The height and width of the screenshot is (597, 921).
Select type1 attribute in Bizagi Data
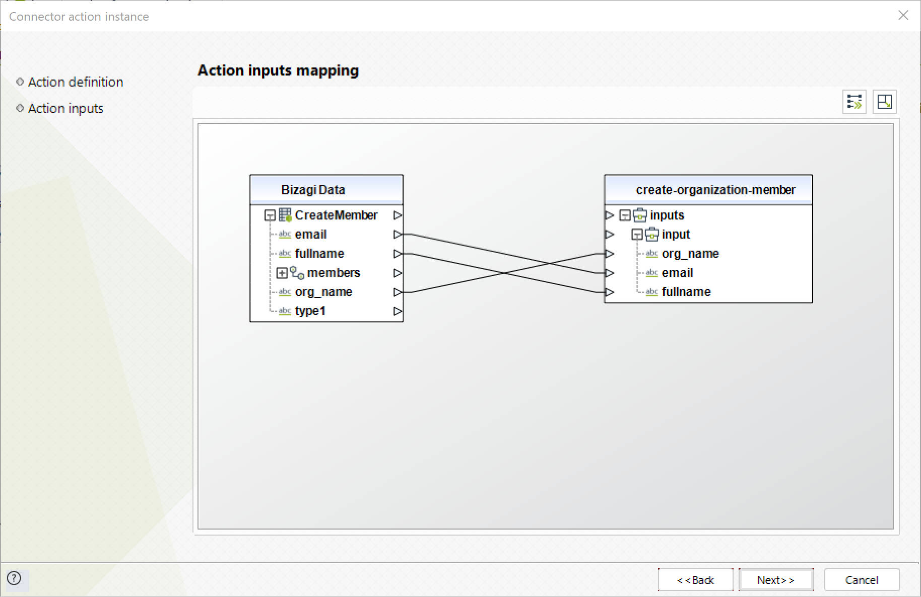pos(310,311)
